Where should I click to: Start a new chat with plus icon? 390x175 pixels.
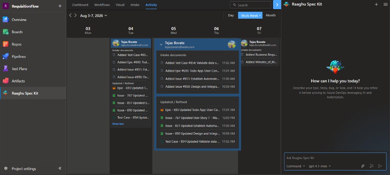click(x=376, y=4)
